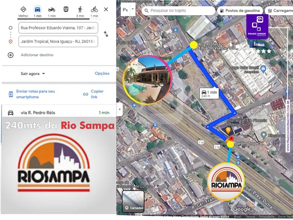The width and height of the screenshot is (293, 220).
Task: Click the chain link icon beside Copiar link
Action: click(x=86, y=94)
